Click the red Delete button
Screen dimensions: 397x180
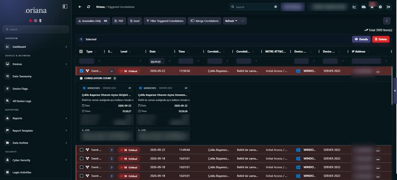[x=381, y=39]
